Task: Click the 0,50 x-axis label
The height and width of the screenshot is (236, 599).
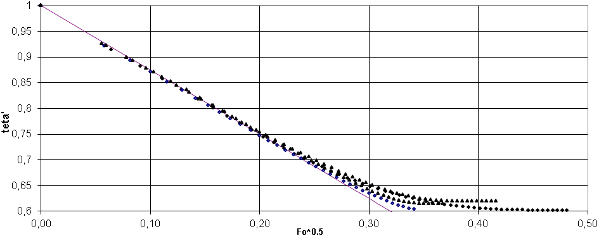Action: click(588, 221)
